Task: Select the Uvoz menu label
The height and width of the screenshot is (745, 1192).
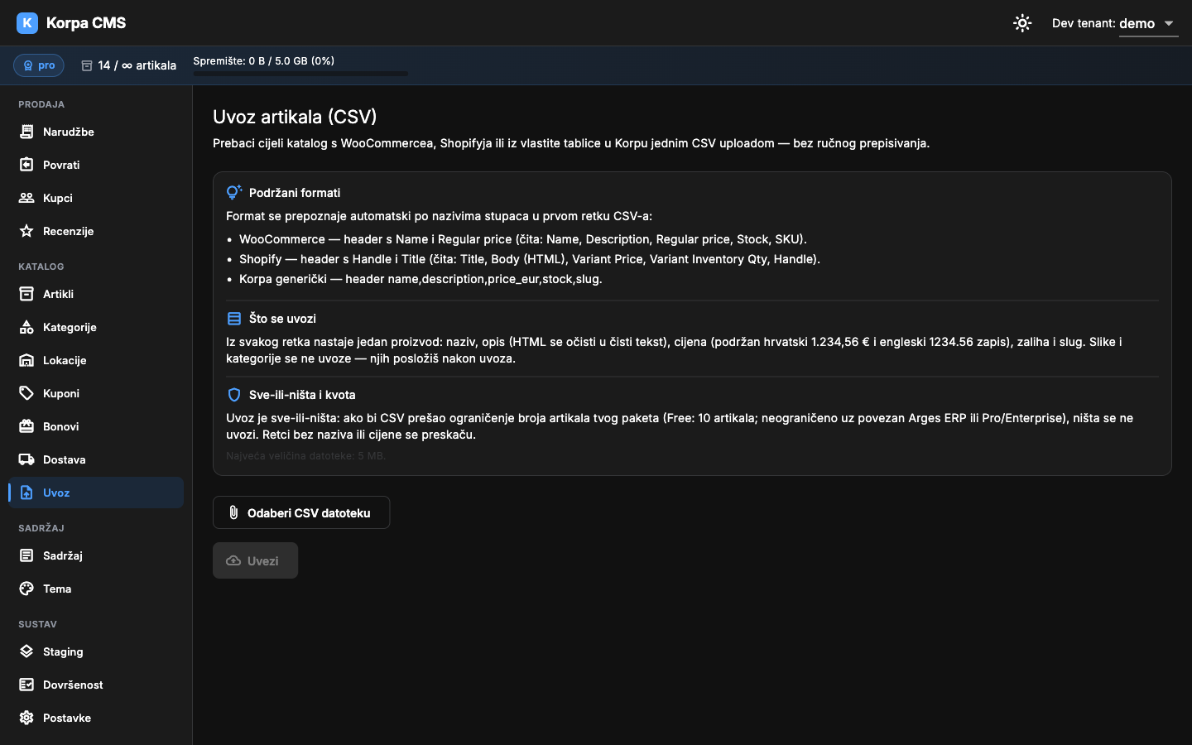Action: [56, 493]
